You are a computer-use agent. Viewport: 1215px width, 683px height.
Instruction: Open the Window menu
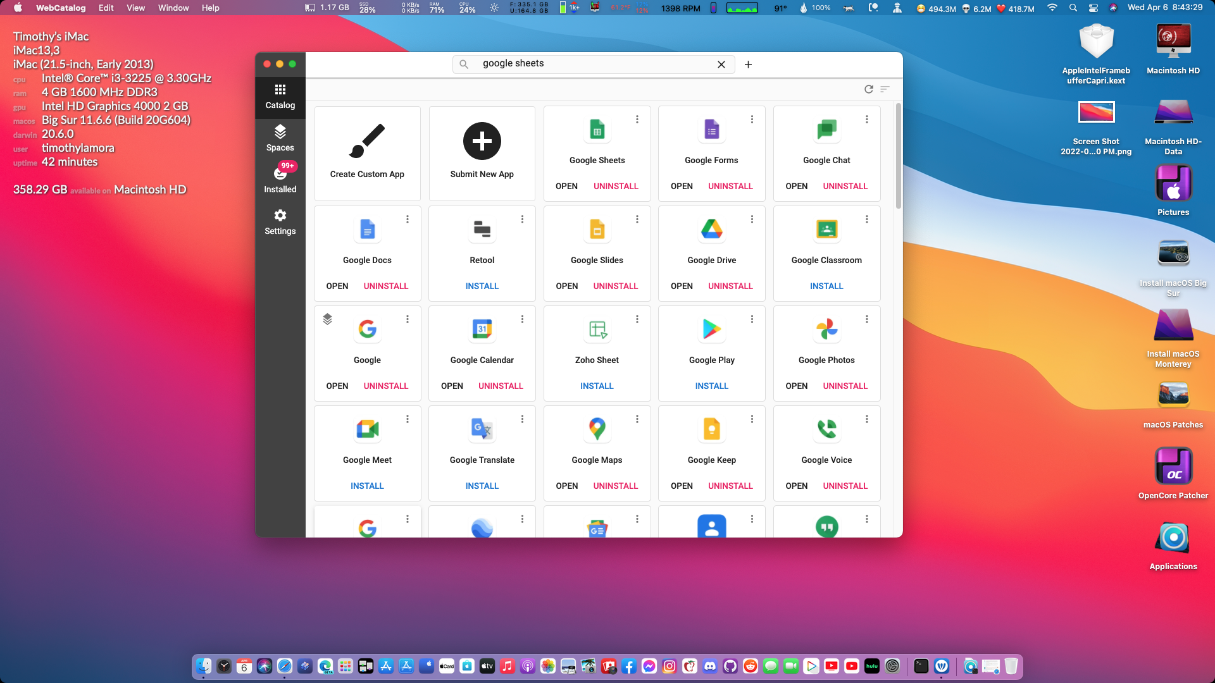point(173,8)
